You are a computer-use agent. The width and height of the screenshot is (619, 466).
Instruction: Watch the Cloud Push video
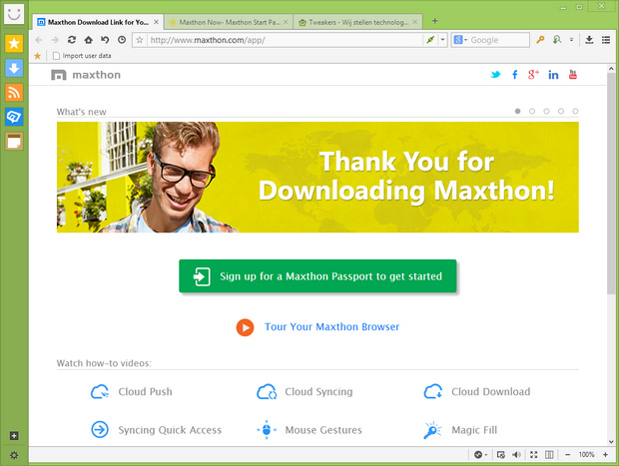(132, 392)
